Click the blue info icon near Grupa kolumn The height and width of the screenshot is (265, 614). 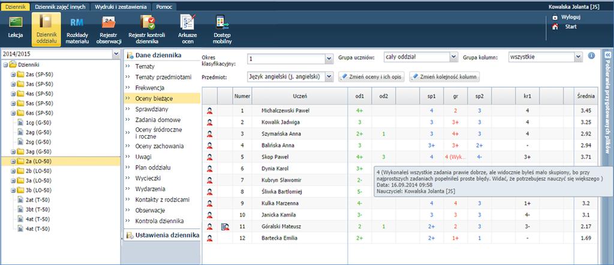coord(591,56)
